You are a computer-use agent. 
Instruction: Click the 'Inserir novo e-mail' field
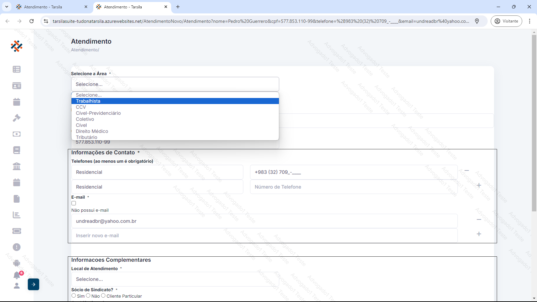[264, 236]
